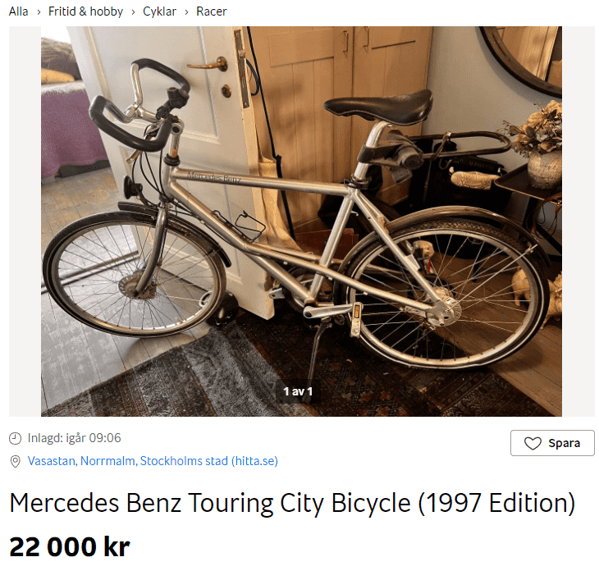This screenshot has width=599, height=580.
Task: Click the Inlagd: igår 09:06 timestamp
Action: click(74, 437)
